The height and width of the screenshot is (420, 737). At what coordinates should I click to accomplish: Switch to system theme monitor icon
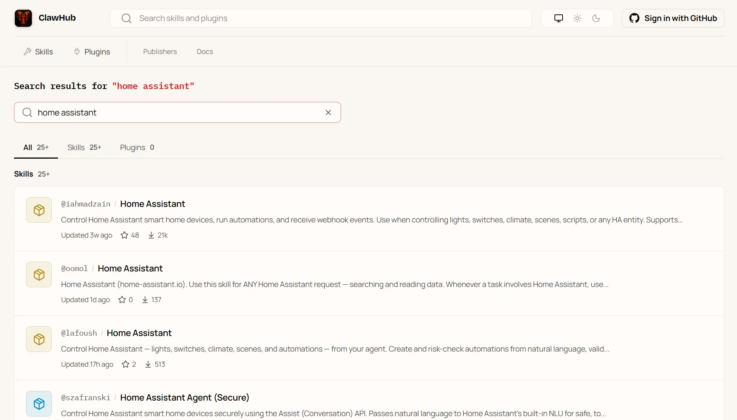(x=559, y=18)
